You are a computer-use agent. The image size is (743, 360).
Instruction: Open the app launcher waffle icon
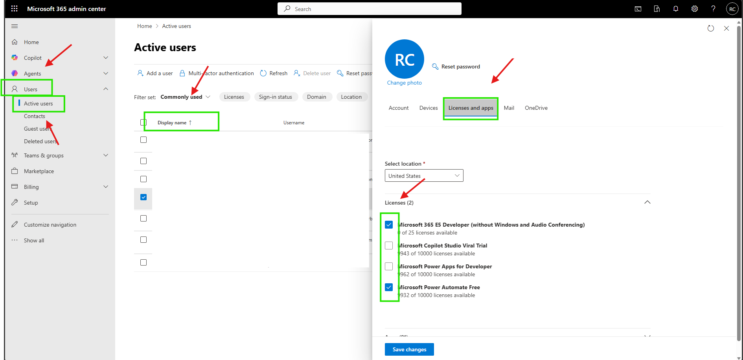pyautogui.click(x=15, y=9)
